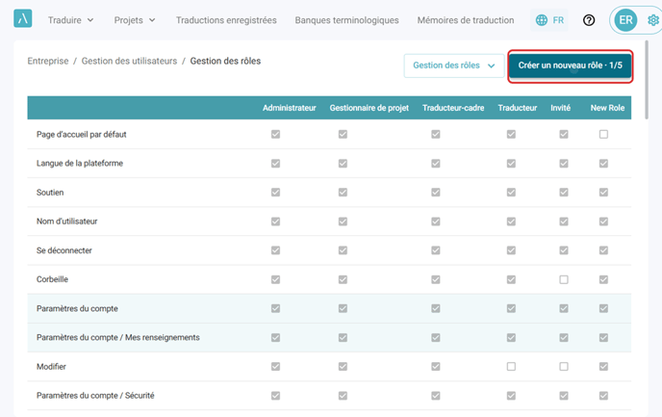
Task: Toggle New Role box for Langue de la plateforme
Action: coord(603,164)
